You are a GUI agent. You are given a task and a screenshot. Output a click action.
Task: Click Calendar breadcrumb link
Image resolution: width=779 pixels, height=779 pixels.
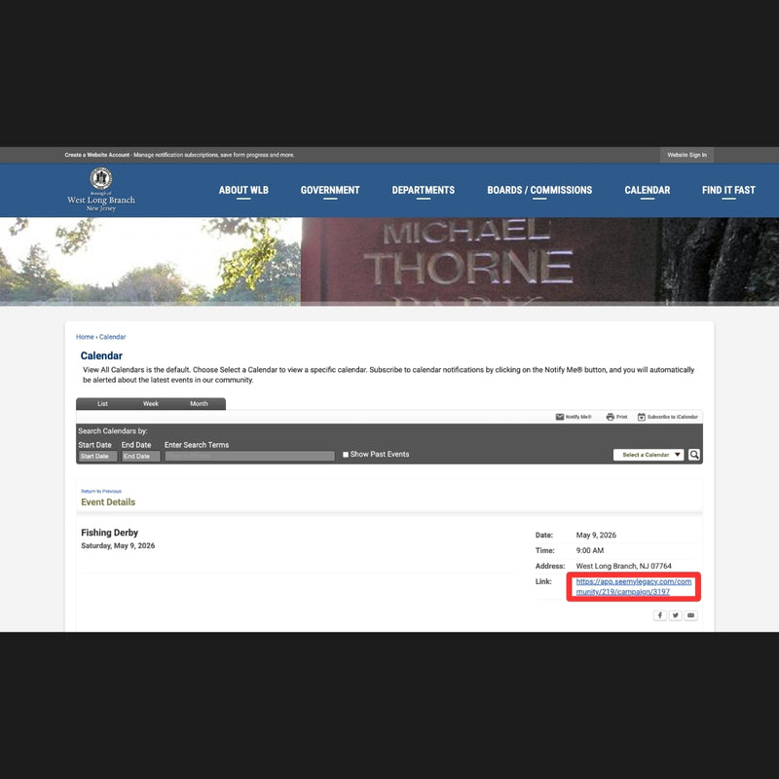pyautogui.click(x=112, y=337)
